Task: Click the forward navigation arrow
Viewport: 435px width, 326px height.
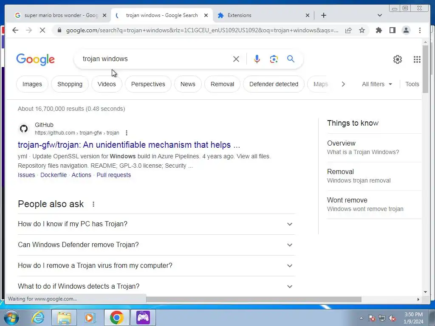Action: pos(29,30)
